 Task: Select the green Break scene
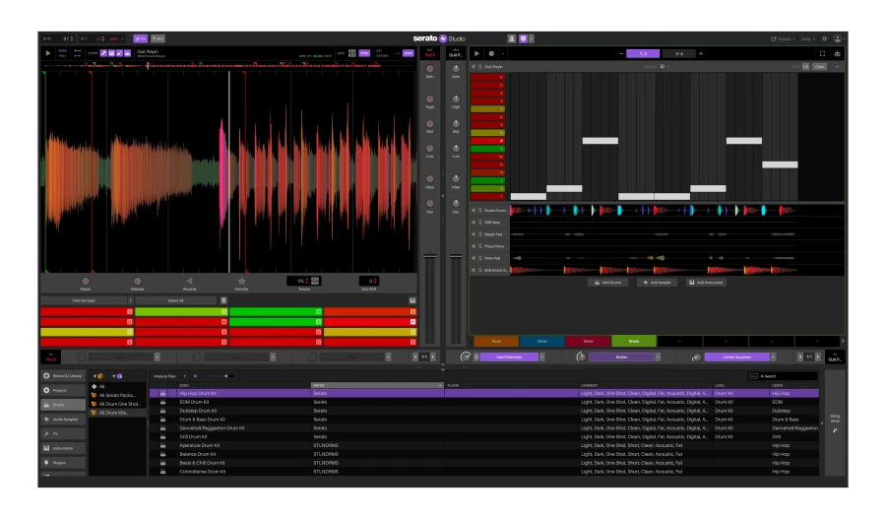tap(634, 341)
